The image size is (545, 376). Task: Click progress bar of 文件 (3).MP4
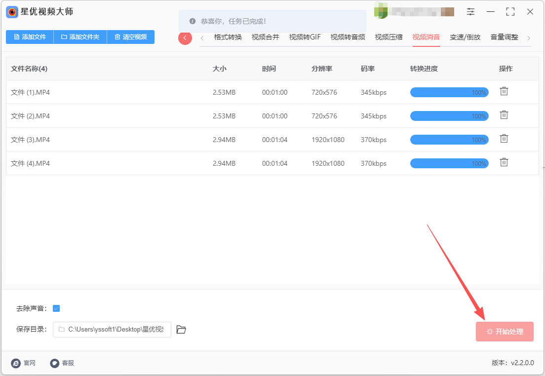tap(449, 140)
